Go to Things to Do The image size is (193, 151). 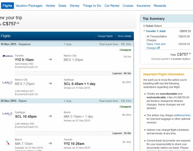92,6
